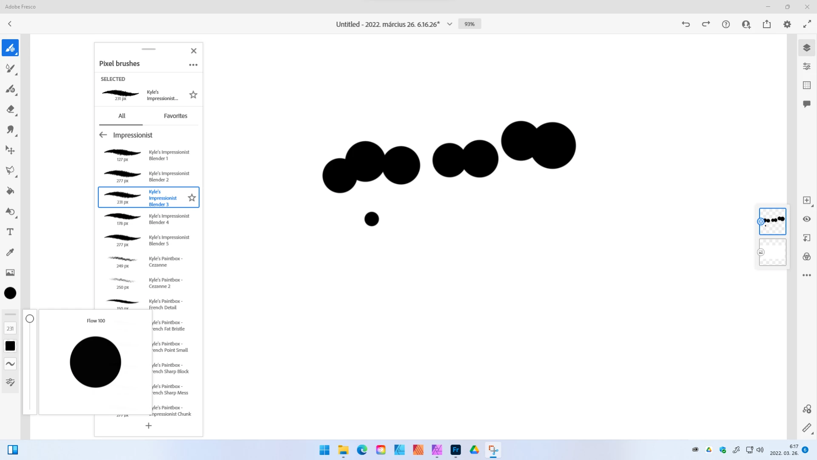The image size is (817, 460).
Task: Select the Lasso selection tool
Action: pyautogui.click(x=10, y=171)
